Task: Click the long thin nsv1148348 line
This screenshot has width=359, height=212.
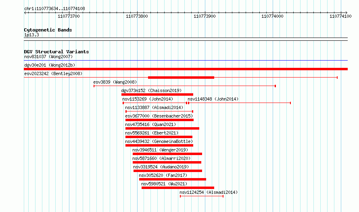Action: [x=240, y=103]
